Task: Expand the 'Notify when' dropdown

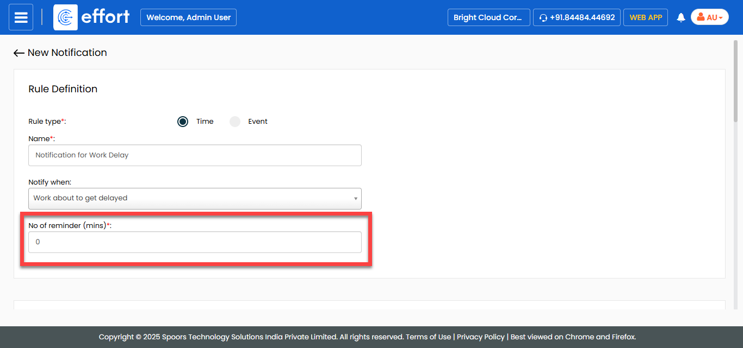Action: coord(195,198)
